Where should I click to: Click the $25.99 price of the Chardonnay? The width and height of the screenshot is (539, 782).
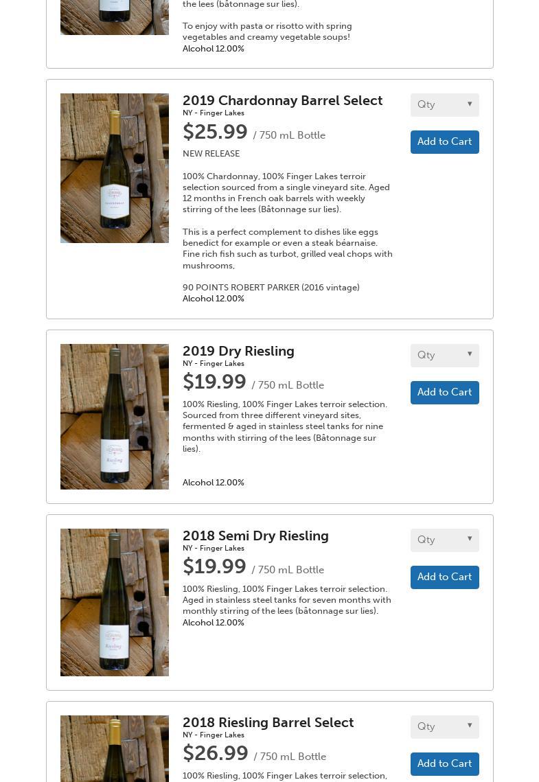click(x=215, y=132)
